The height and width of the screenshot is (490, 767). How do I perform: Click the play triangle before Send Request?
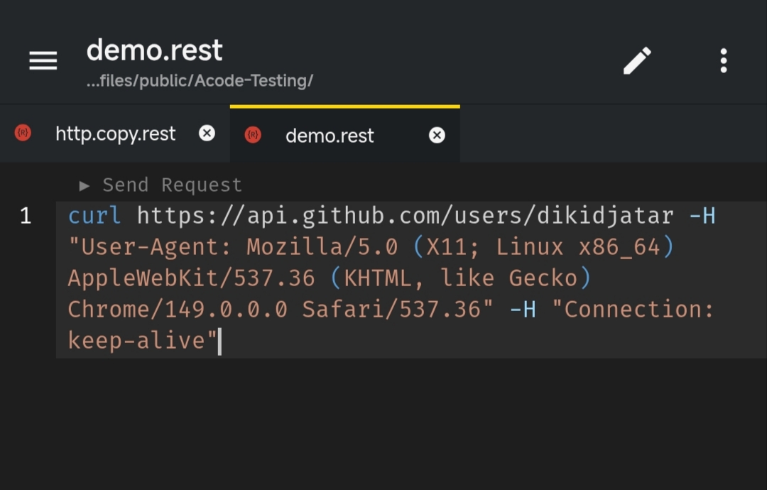point(84,185)
